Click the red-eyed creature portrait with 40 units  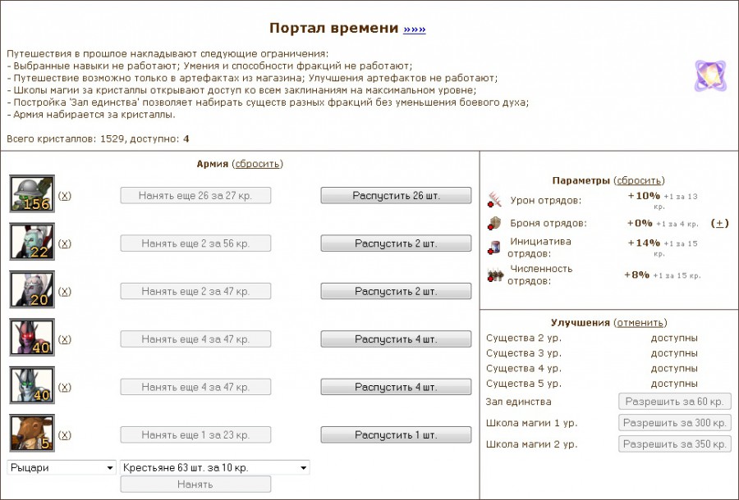point(32,337)
